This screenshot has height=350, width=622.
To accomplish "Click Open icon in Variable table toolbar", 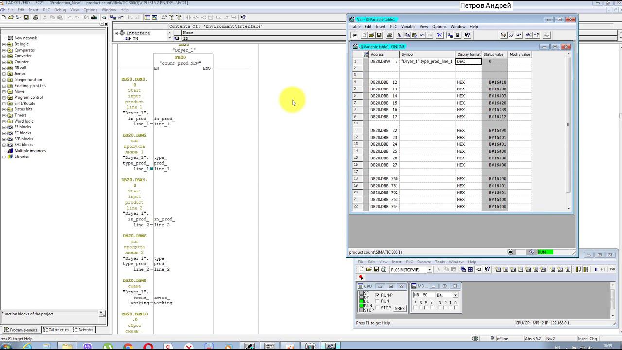I will coord(372,35).
